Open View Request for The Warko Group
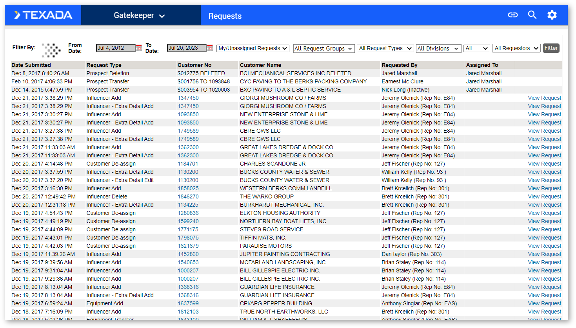Viewport: 576px width, 328px height. [545, 196]
